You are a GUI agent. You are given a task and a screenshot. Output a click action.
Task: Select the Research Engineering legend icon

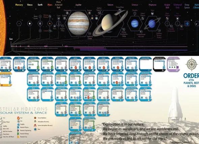coord(18,130)
